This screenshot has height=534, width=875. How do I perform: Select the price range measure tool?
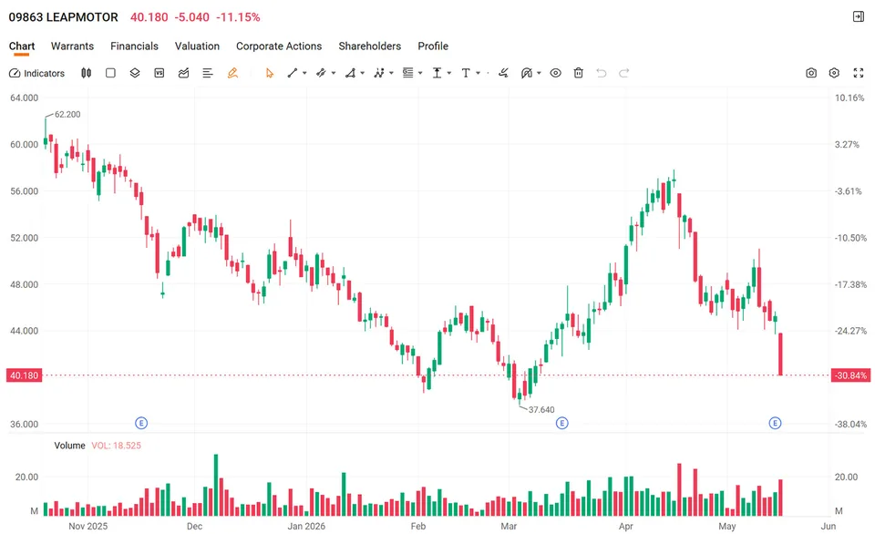point(437,73)
